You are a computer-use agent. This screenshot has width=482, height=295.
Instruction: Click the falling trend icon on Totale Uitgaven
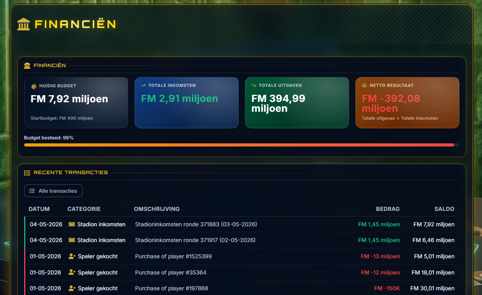[x=254, y=85]
